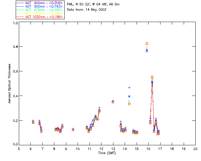Click the blue asterisk marker near 0.39
Image resolution: width=201 pixels, height=161 pixels.
coord(129,97)
